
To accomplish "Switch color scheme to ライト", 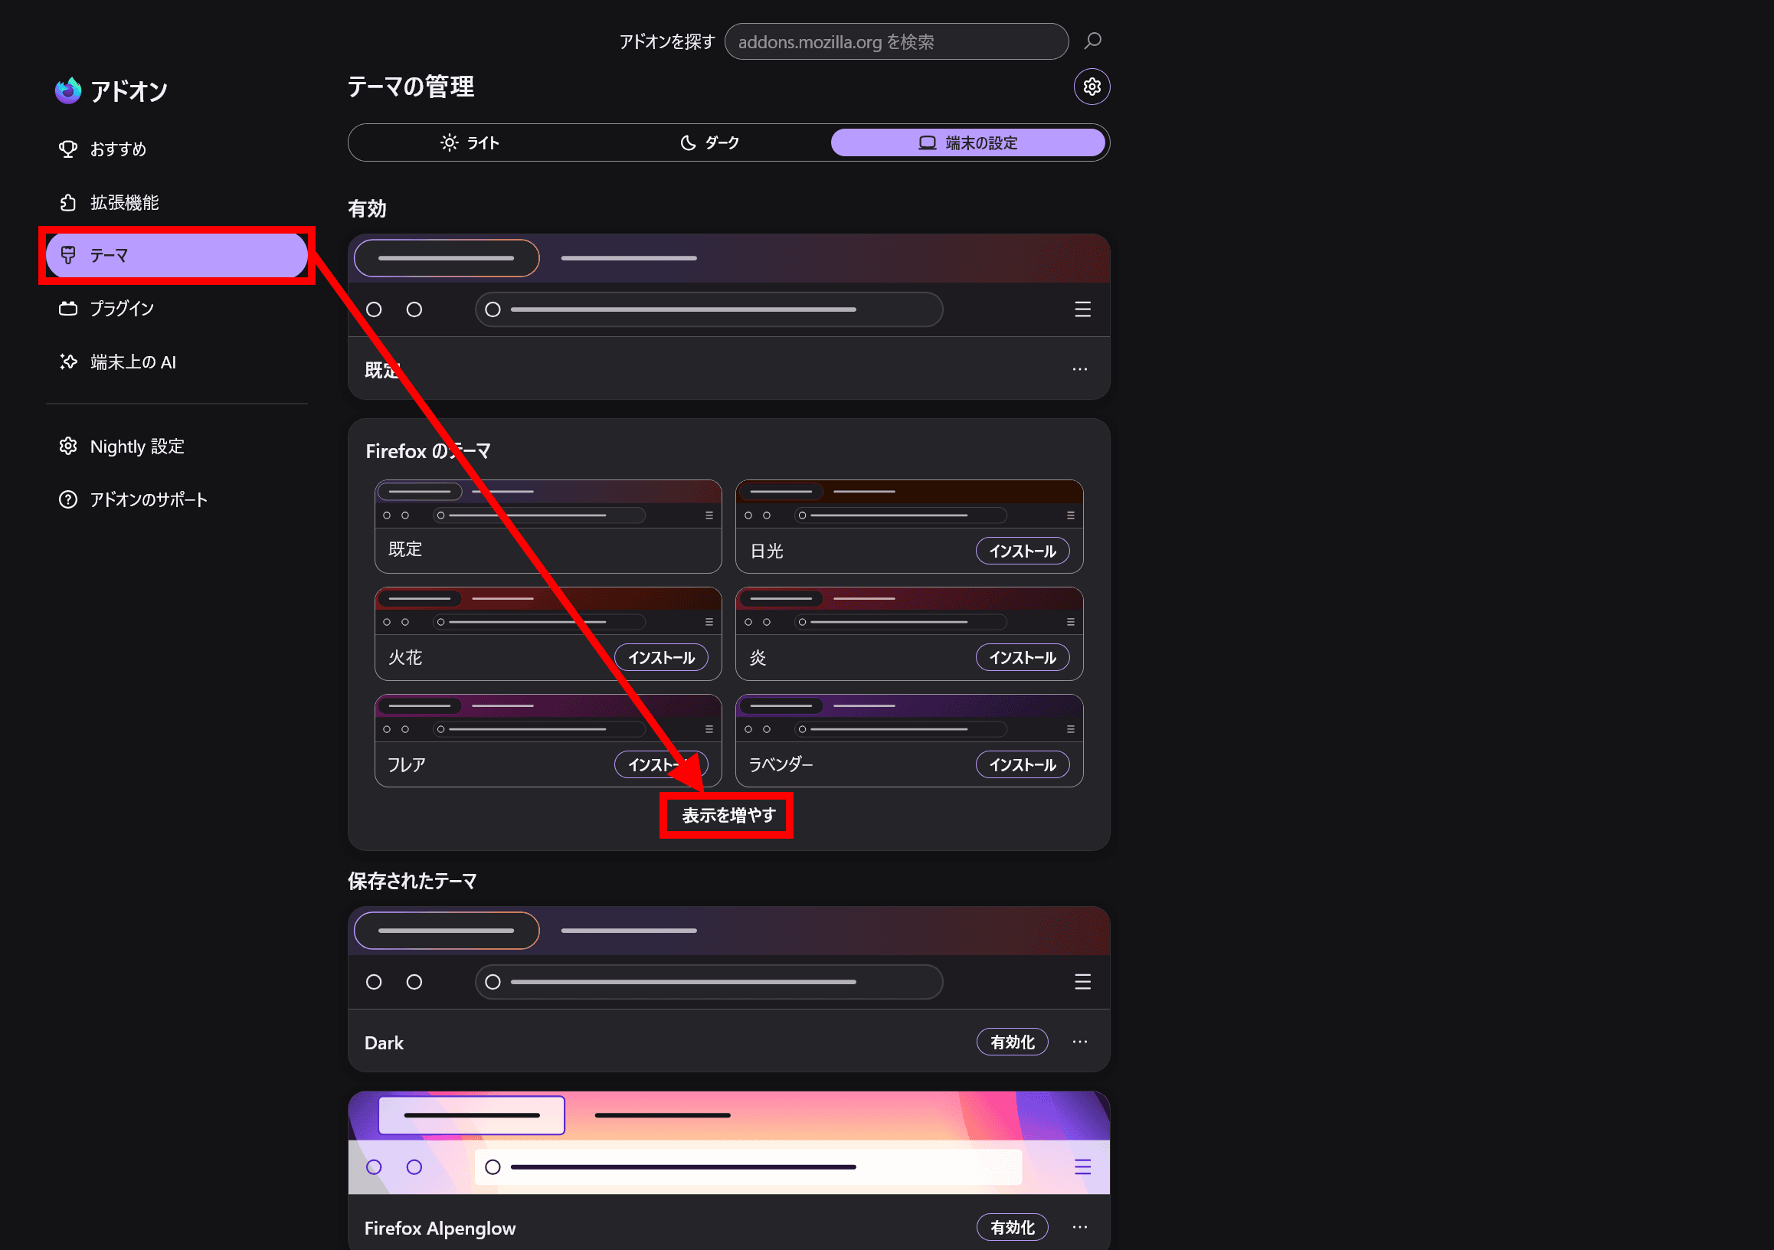I will 470,143.
